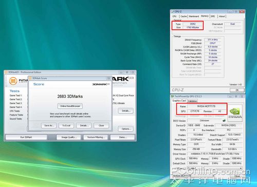Click the To Excel button
The image size is (257, 187).
(66, 125)
